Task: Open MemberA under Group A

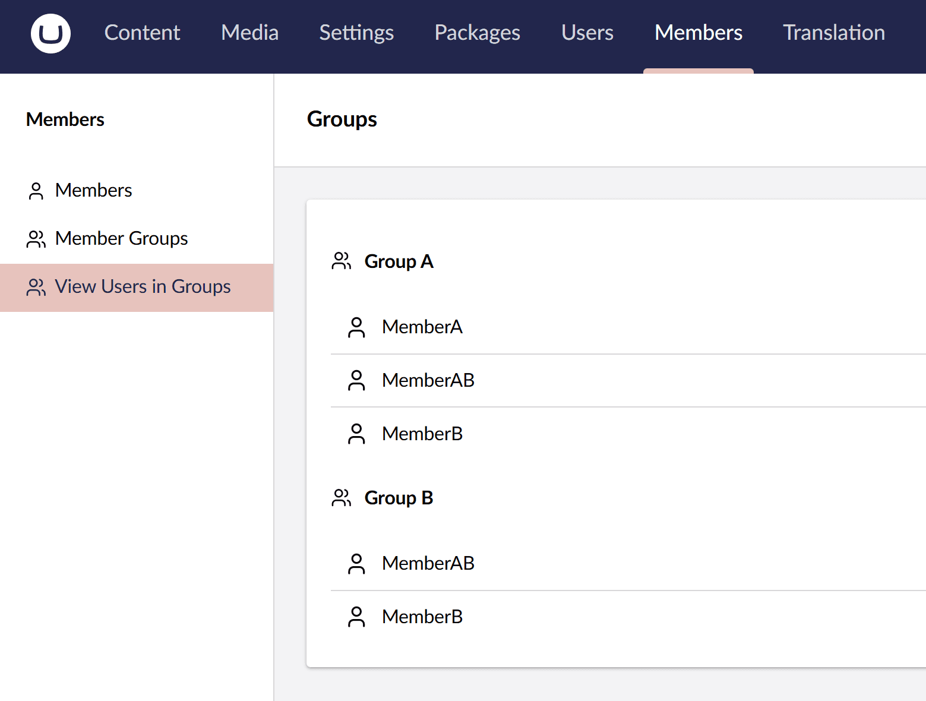Action: (422, 327)
